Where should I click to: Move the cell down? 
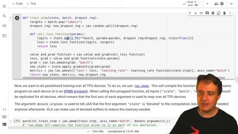196,13
